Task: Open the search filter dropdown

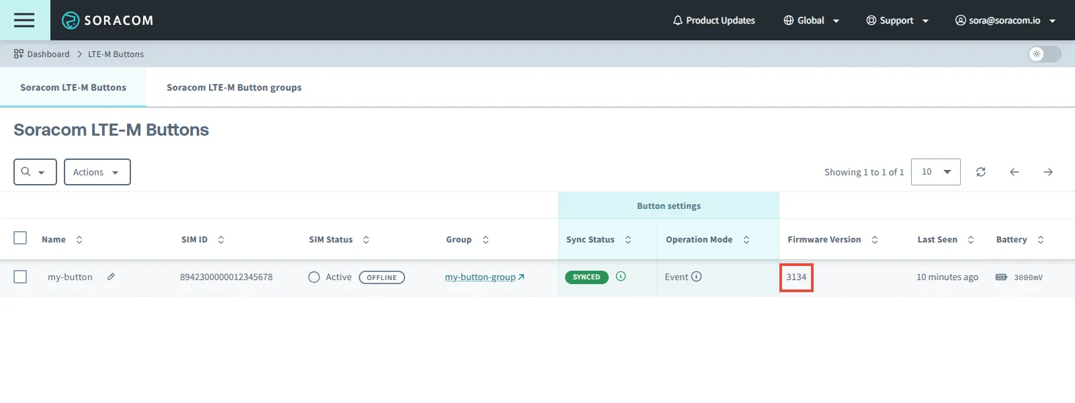Action: point(35,172)
